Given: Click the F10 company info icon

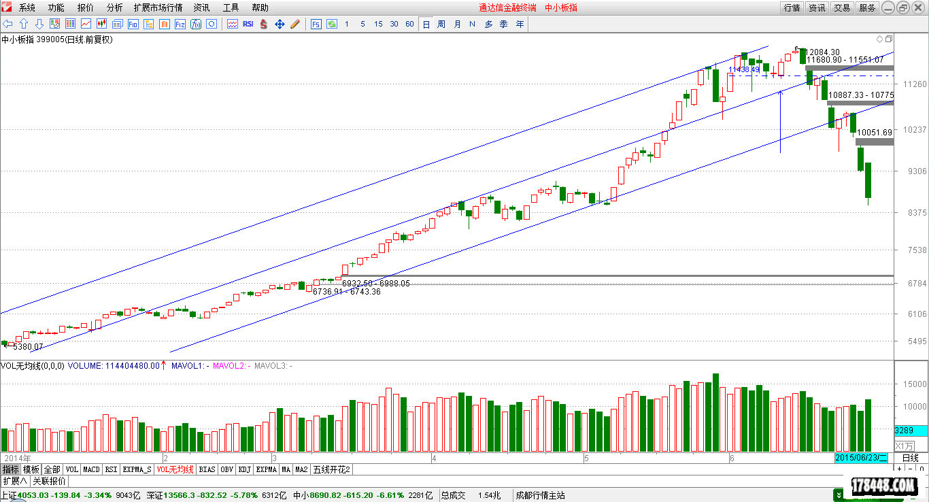Looking at the screenshot, I should 133,24.
